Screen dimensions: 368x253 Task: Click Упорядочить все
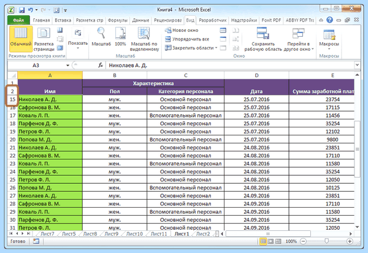point(187,39)
